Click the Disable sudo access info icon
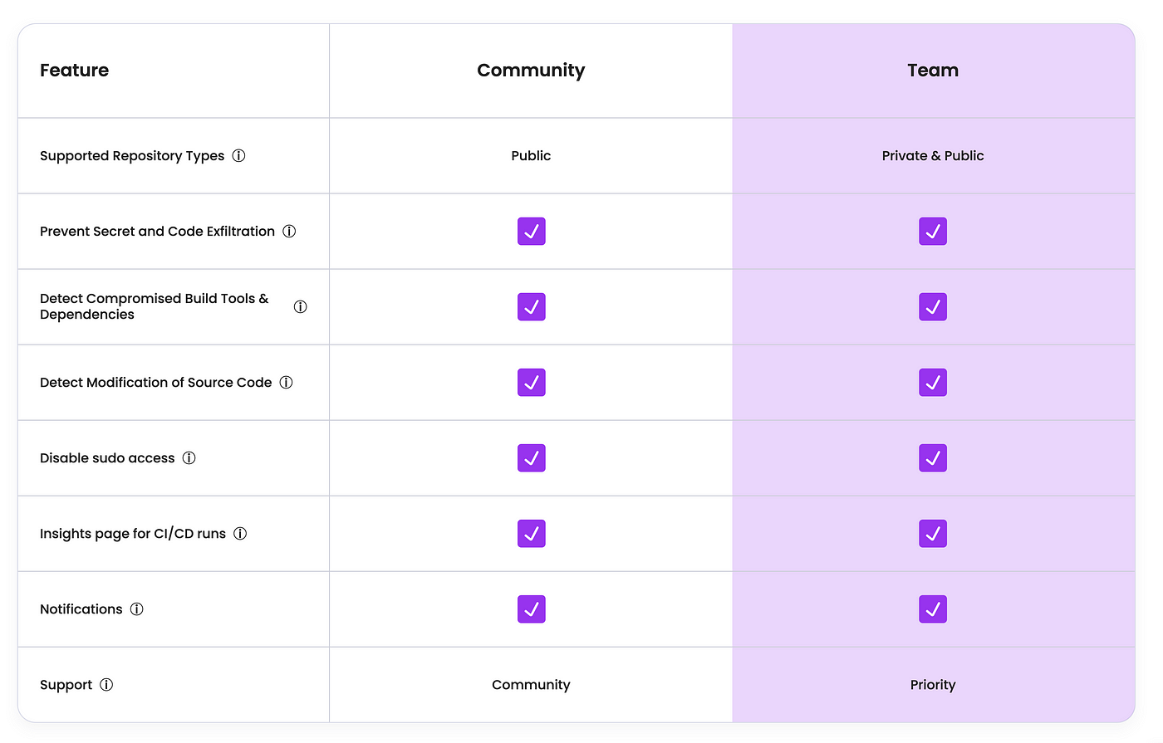The image size is (1163, 743). (x=189, y=457)
